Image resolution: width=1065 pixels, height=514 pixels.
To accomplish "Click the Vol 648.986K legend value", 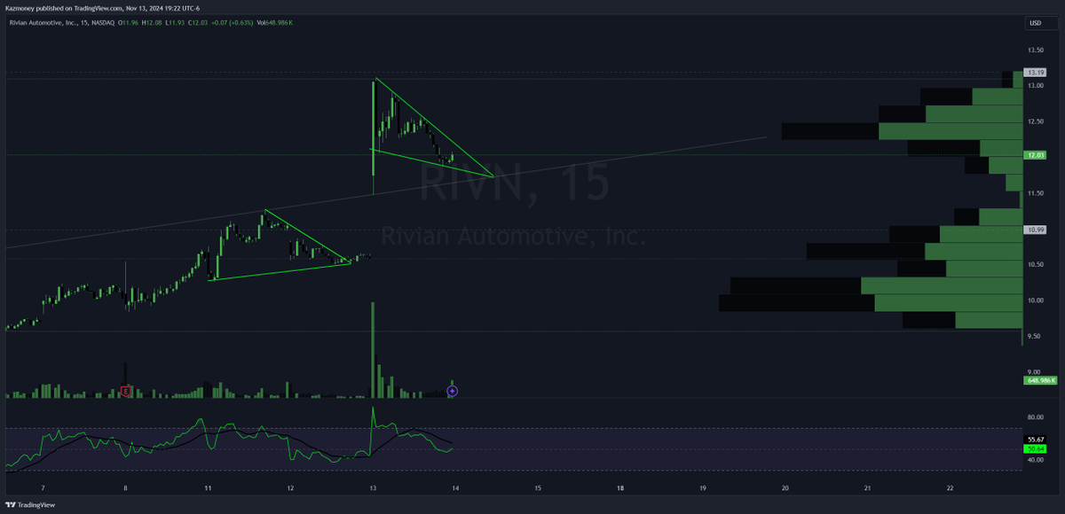I will tap(275, 22).
